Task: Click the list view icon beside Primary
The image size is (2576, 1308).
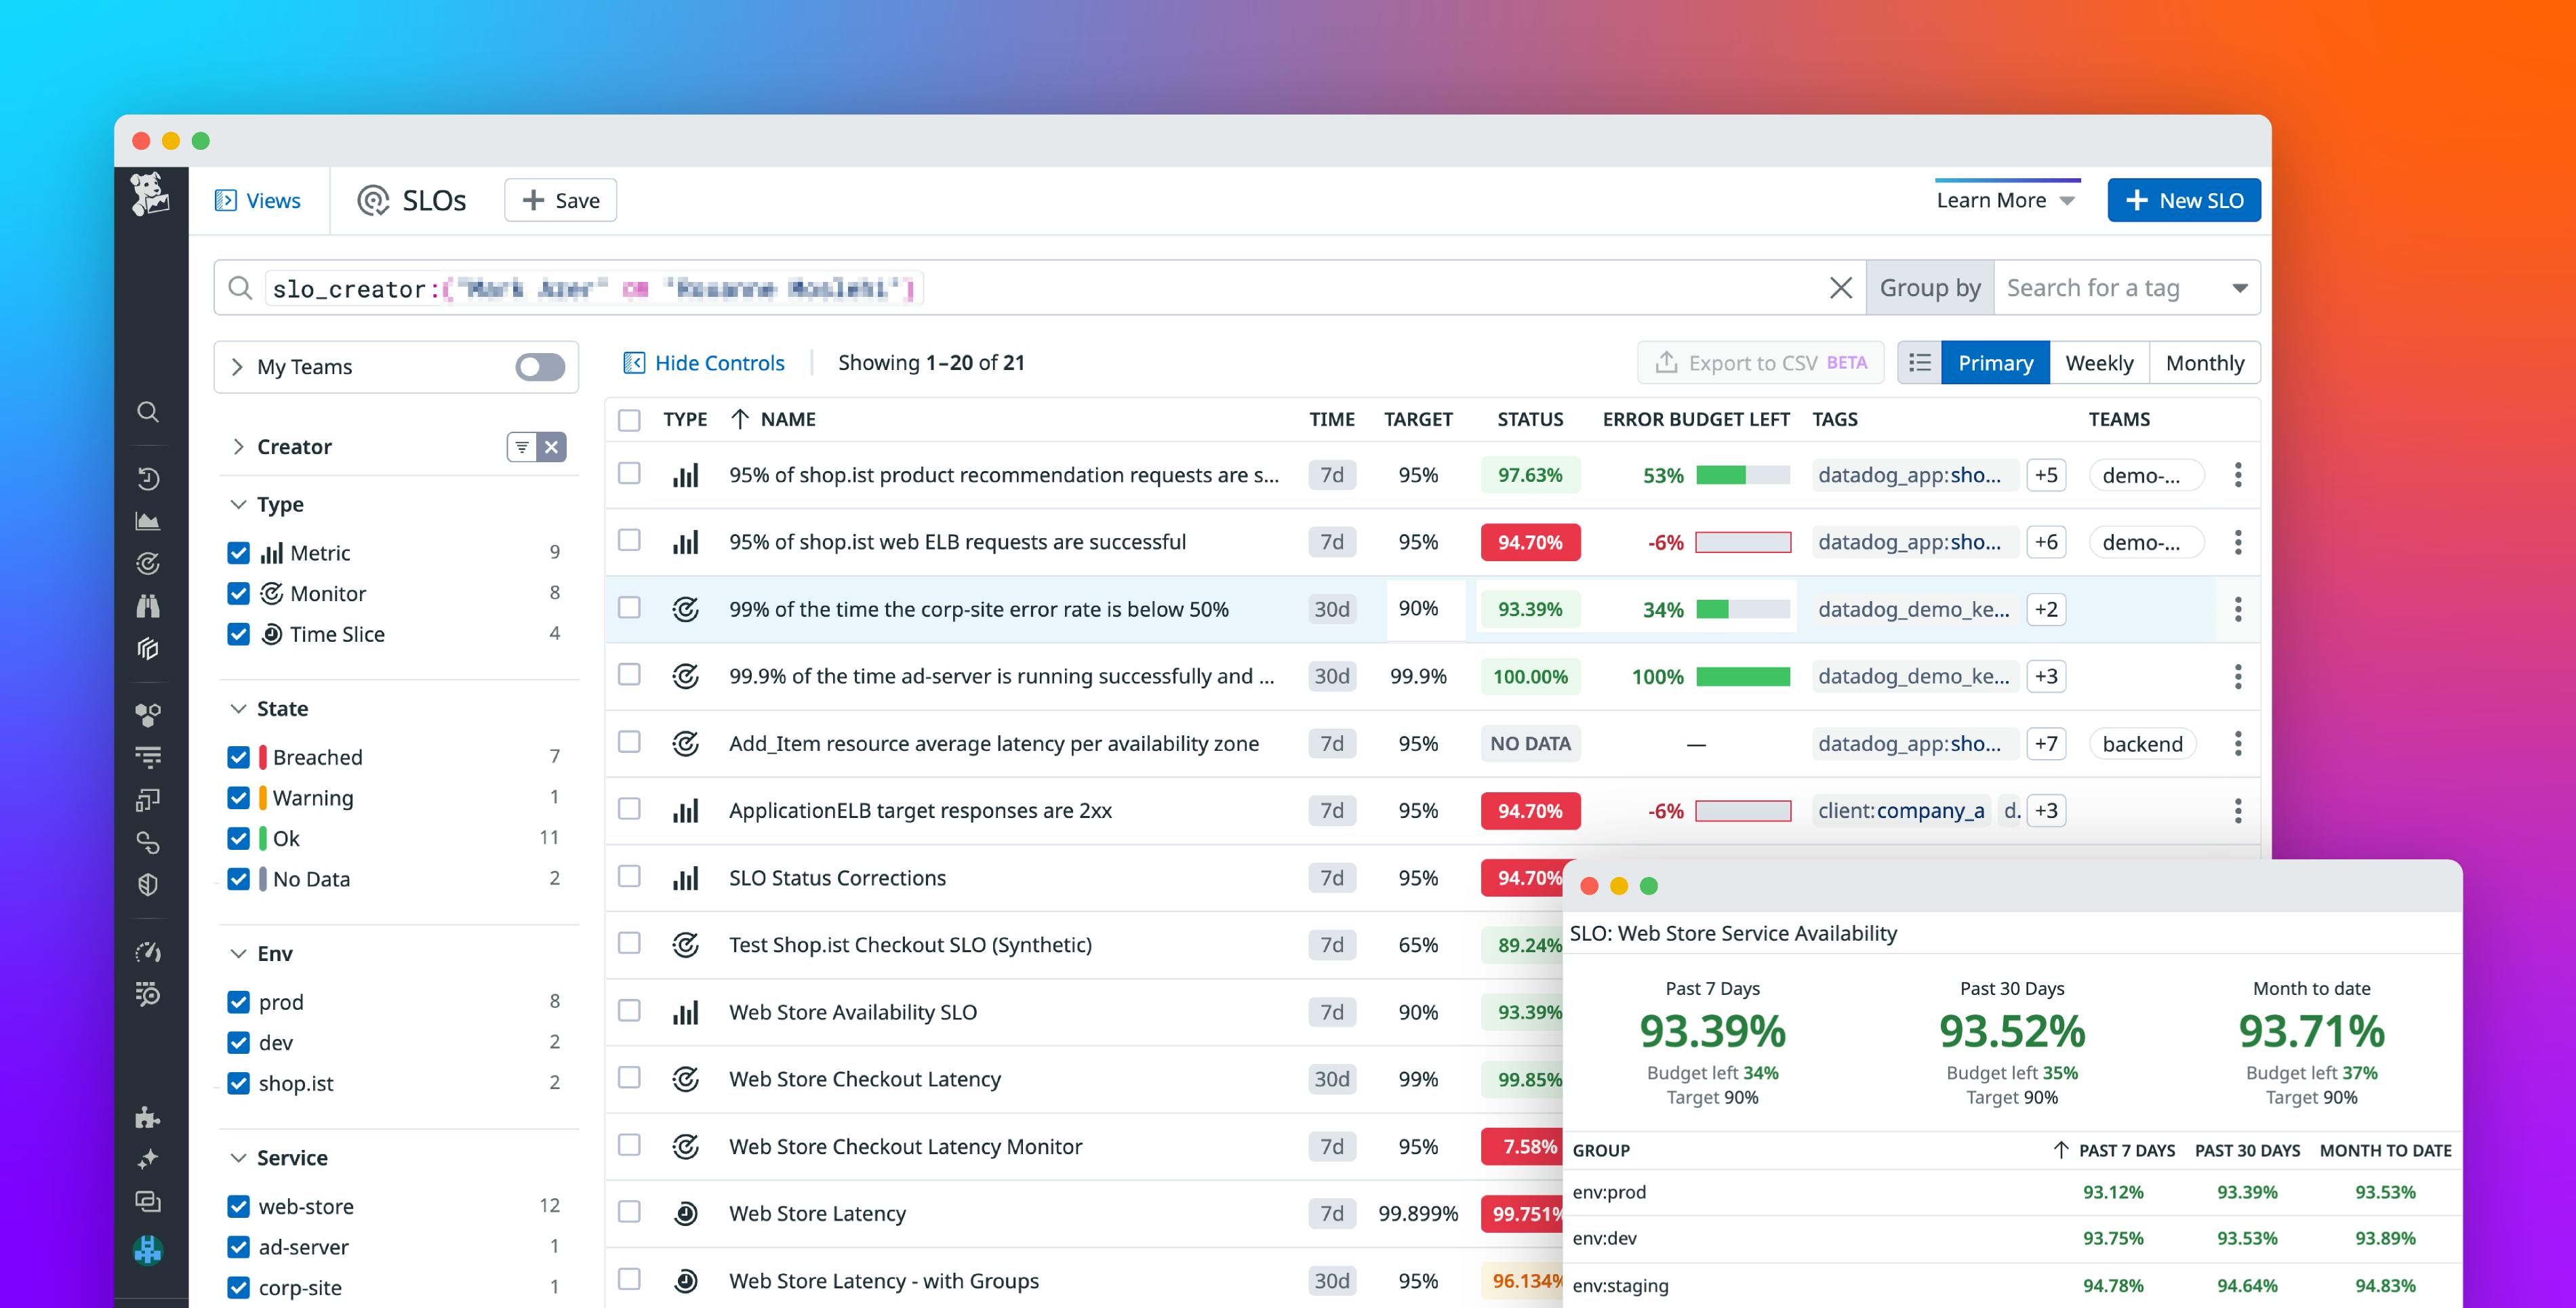Action: [1919, 362]
